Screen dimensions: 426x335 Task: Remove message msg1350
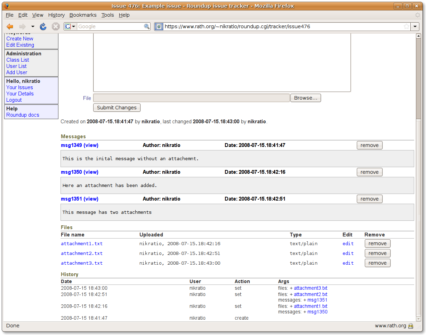tap(369, 172)
